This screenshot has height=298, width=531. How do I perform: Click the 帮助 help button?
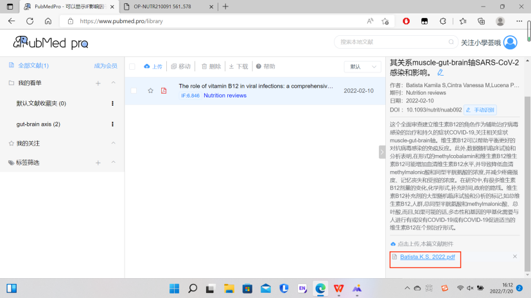[266, 67]
